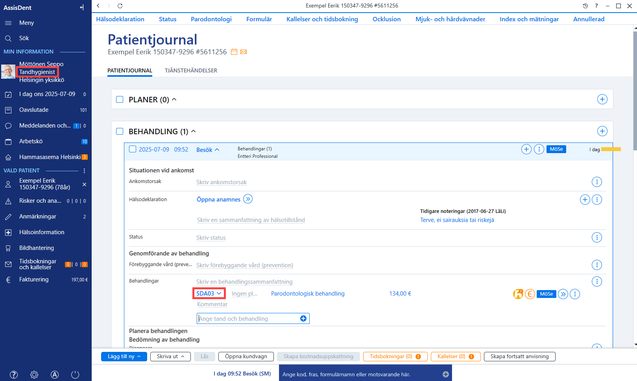The height and width of the screenshot is (381, 637).
Task: Expand the Lägg till ny menu
Action: pos(124,357)
